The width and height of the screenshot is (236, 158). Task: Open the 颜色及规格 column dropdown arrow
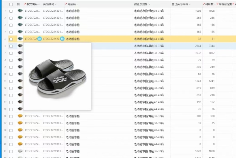point(149,4)
